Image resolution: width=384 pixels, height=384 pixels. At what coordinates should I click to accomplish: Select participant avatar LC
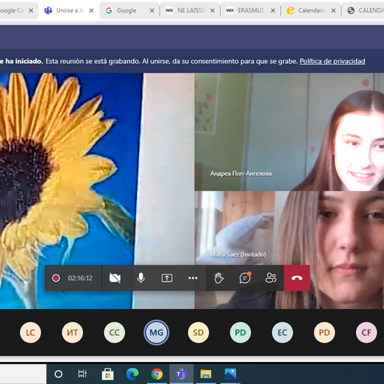pos(30,333)
